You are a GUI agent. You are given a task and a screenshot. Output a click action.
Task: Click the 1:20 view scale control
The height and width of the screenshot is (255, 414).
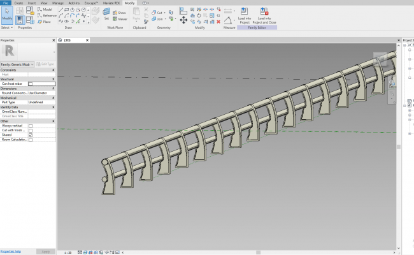(x=68, y=252)
